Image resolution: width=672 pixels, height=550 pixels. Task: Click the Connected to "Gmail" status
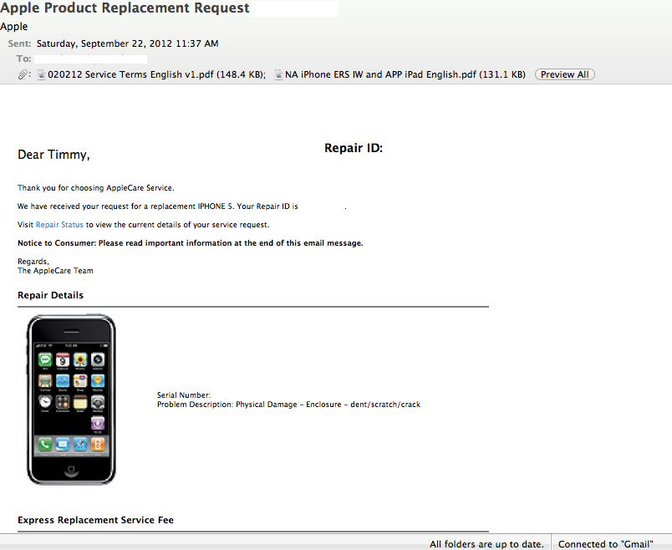pos(606,544)
